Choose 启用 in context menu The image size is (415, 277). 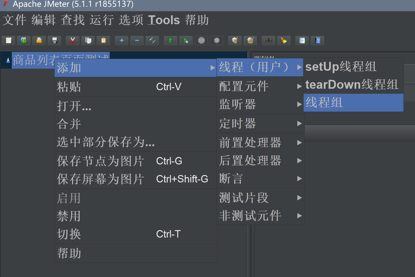[136, 198]
